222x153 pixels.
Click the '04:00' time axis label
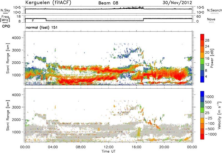point(53,147)
